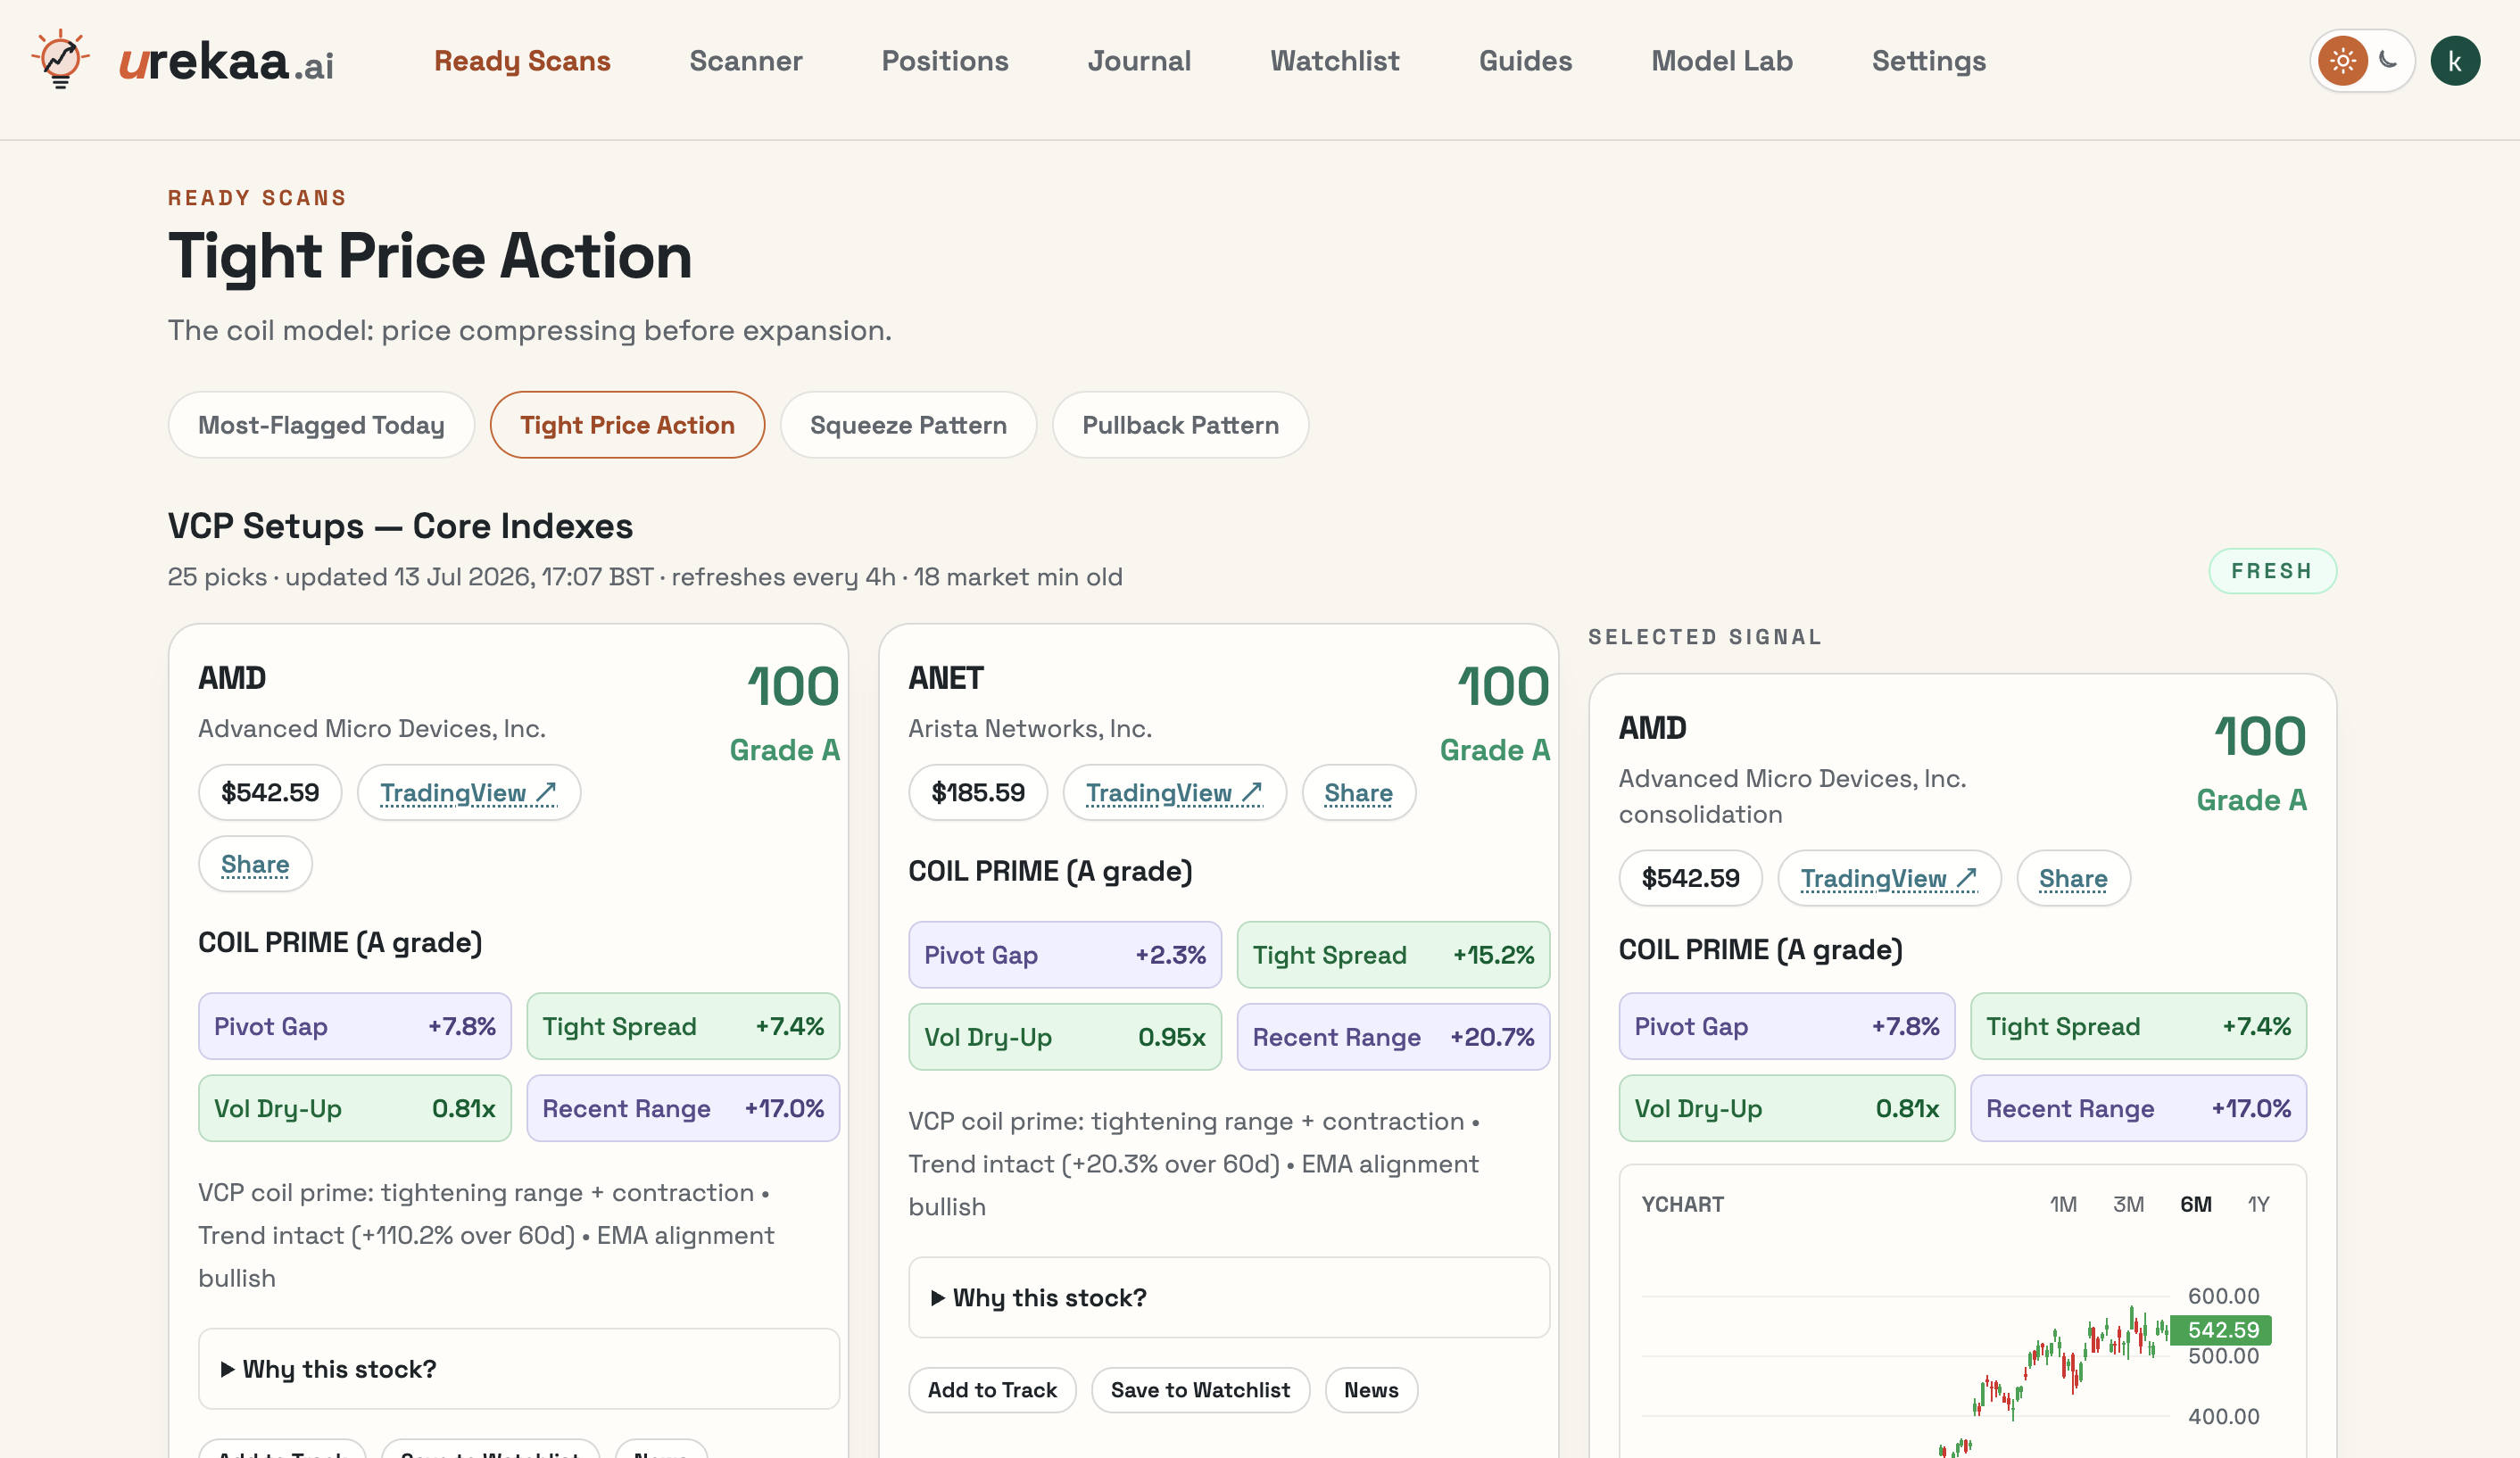Image resolution: width=2520 pixels, height=1458 pixels.
Task: Click the 'VCP Setups — Core Indexes' heading
Action: [400, 526]
